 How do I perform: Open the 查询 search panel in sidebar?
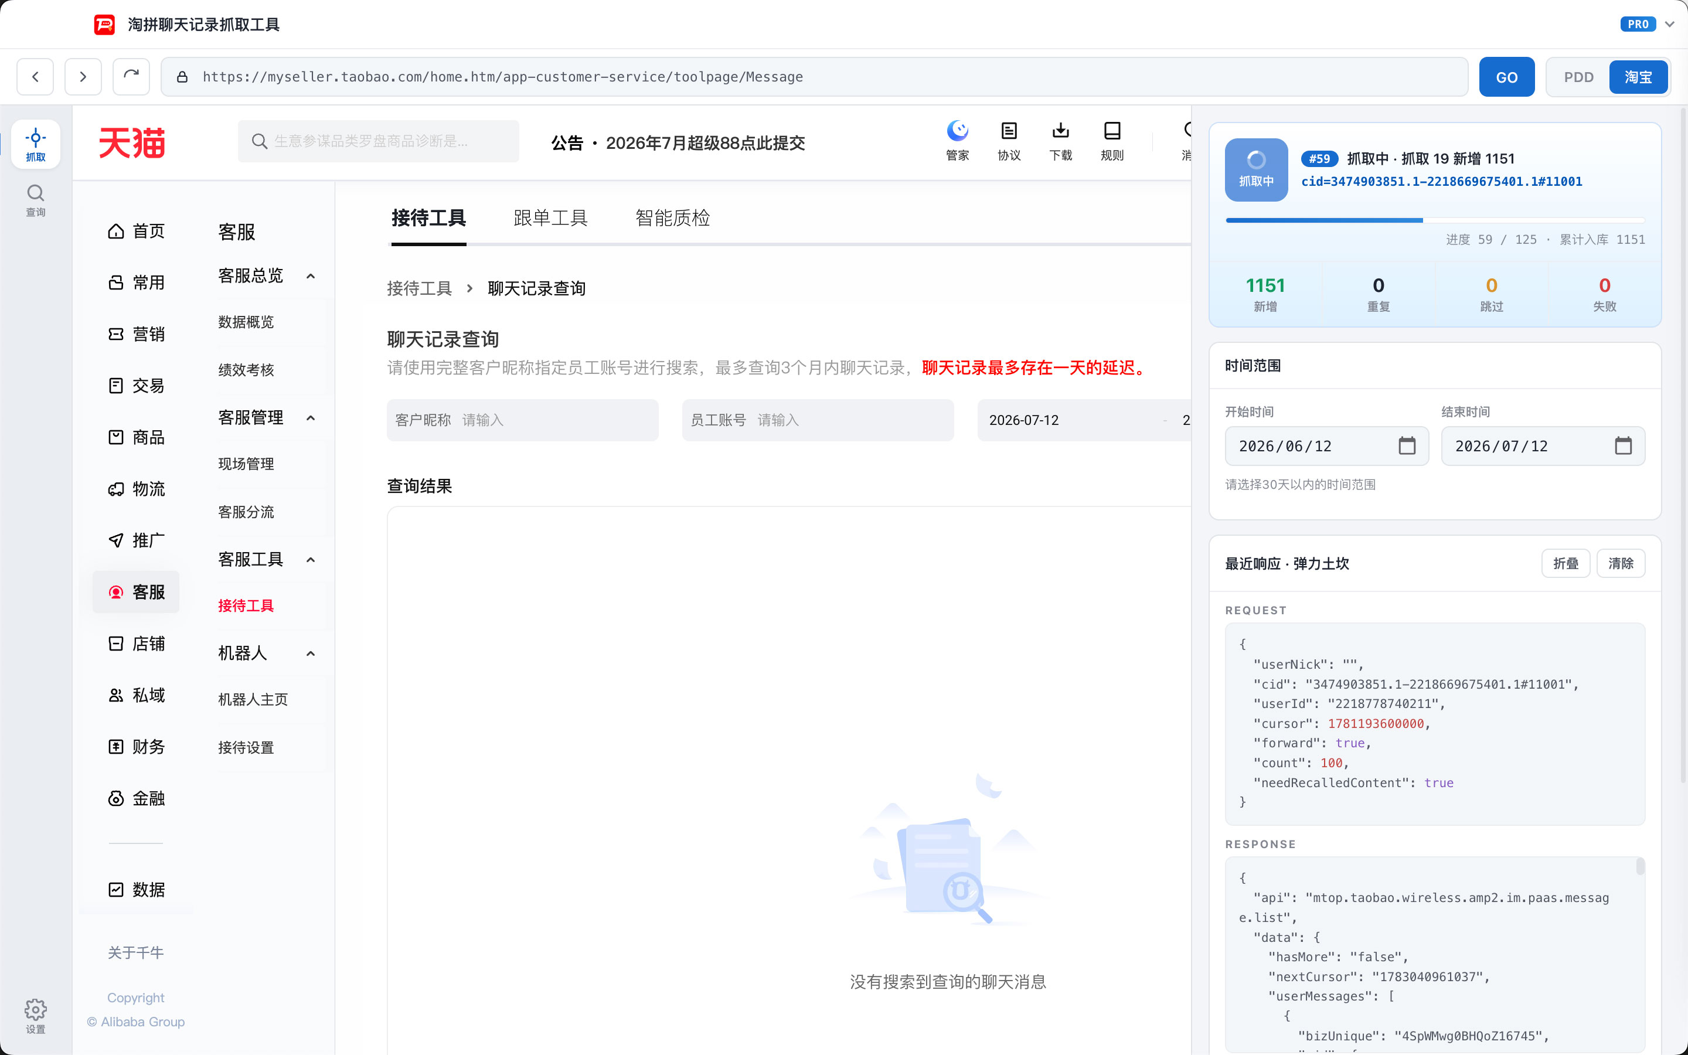click(36, 200)
